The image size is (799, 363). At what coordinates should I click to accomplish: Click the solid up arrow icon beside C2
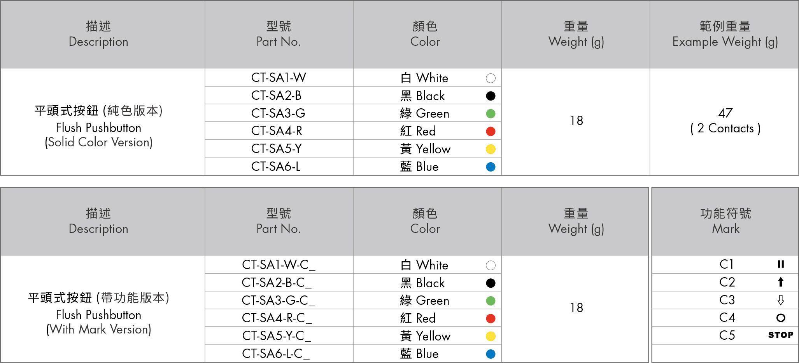point(780,282)
